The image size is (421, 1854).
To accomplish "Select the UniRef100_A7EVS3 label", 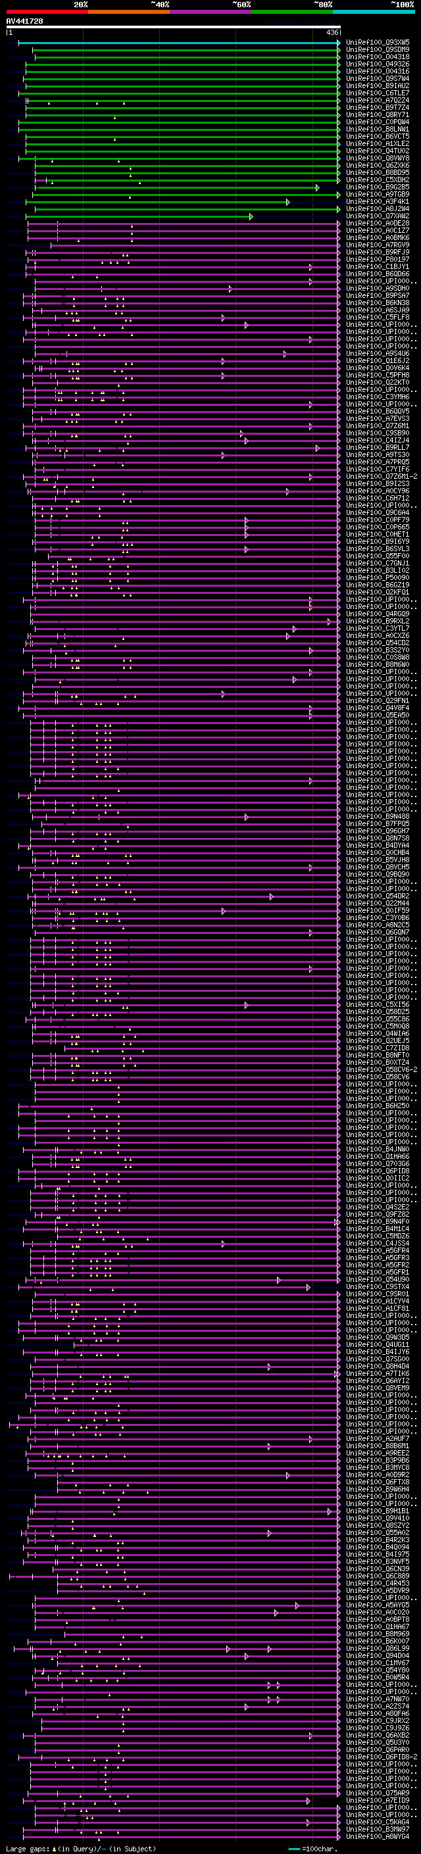I will pos(378,419).
